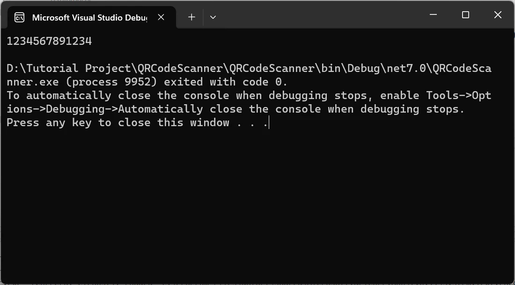Select the Microsoft Visual Studio Debug tab
Image resolution: width=515 pixels, height=285 pixels.
coord(89,18)
